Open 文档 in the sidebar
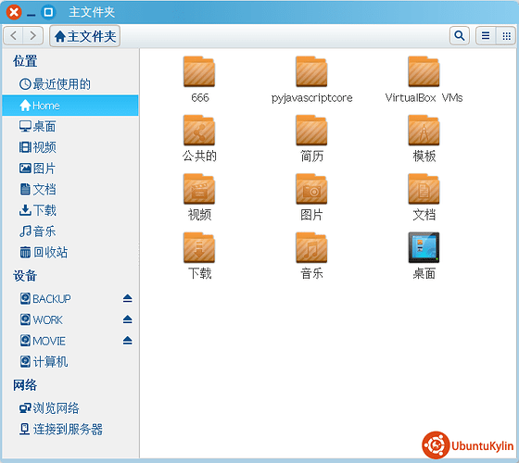 coord(70,189)
